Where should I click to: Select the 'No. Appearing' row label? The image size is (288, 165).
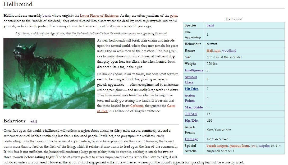click(193, 35)
